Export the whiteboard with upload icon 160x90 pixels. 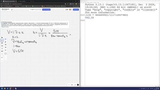click(x=12, y=9)
